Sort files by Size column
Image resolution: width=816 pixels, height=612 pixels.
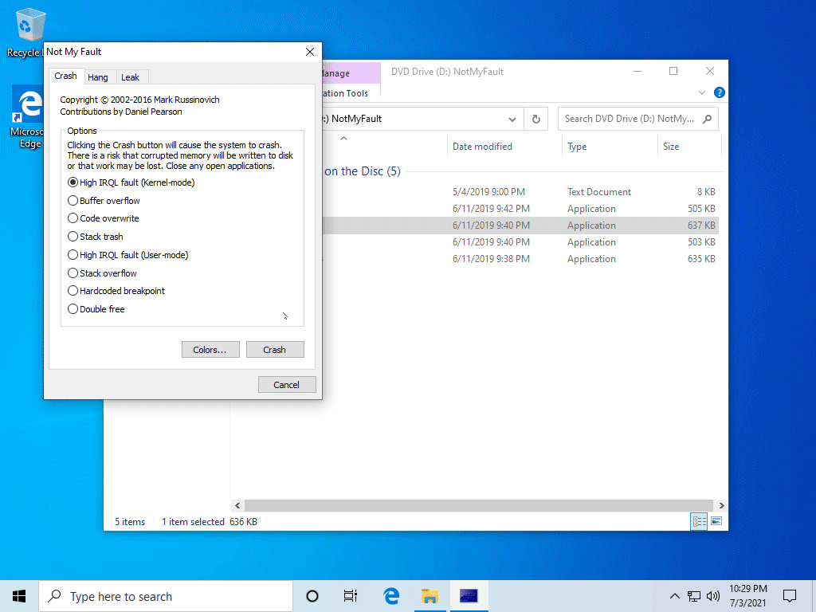[689, 147]
